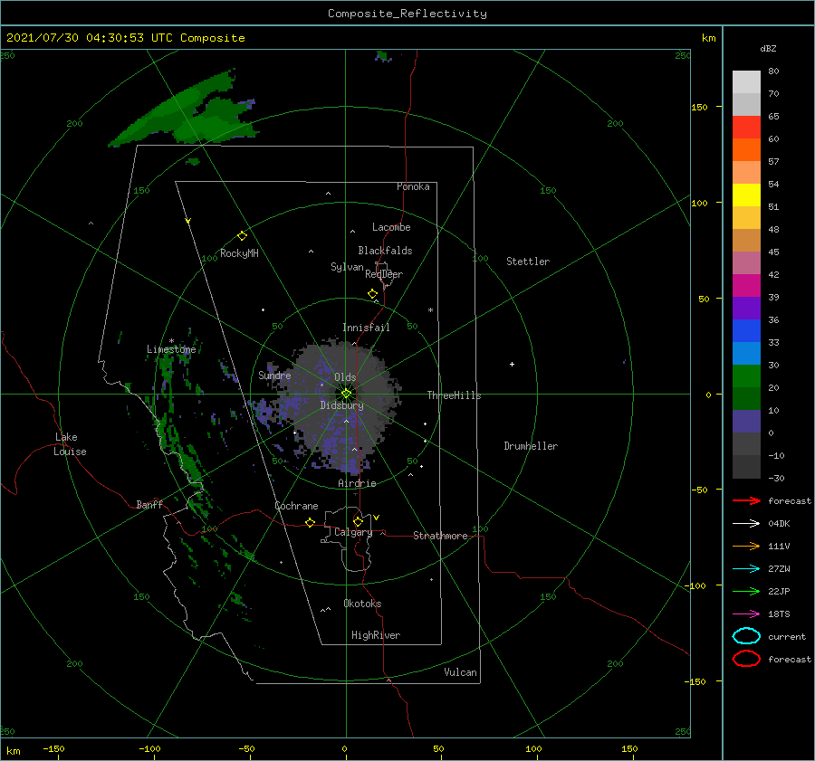
Task: Click the cyan 27ZW arrow legend icon
Action: [746, 569]
